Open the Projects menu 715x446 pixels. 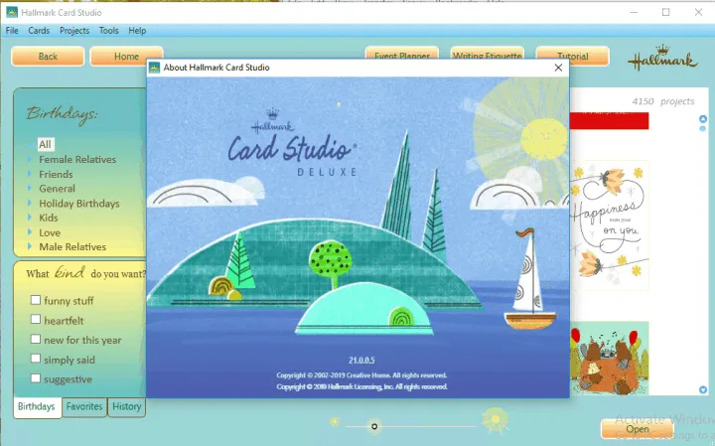74,31
